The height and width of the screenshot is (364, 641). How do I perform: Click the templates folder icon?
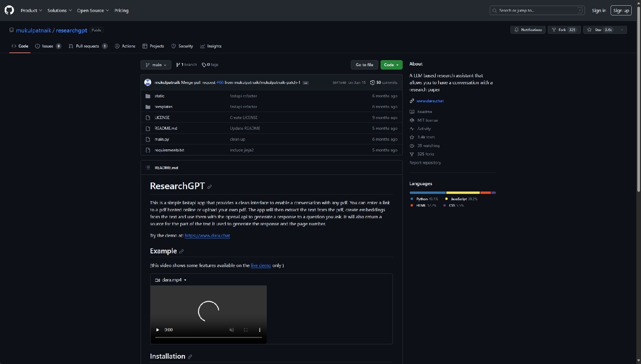[148, 107]
